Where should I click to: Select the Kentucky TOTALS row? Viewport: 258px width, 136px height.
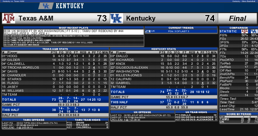pos(164,92)
